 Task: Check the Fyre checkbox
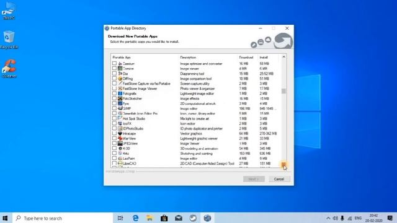pyautogui.click(x=114, y=103)
